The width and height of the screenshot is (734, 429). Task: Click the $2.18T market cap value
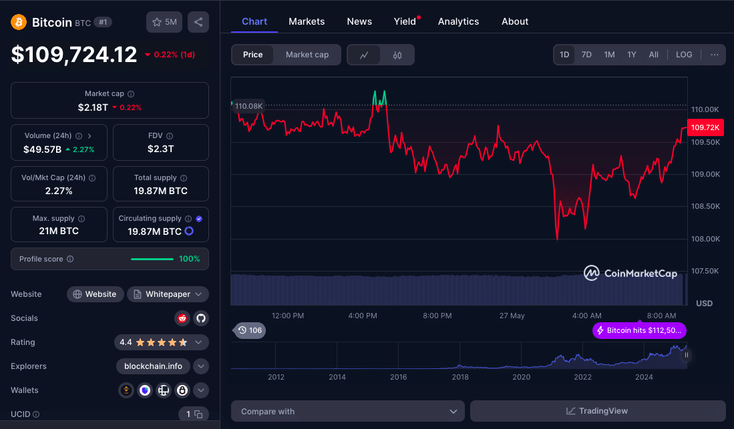93,107
